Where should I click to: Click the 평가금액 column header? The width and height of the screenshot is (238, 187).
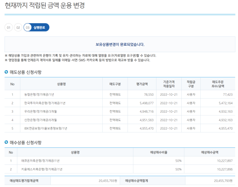pos(142,84)
